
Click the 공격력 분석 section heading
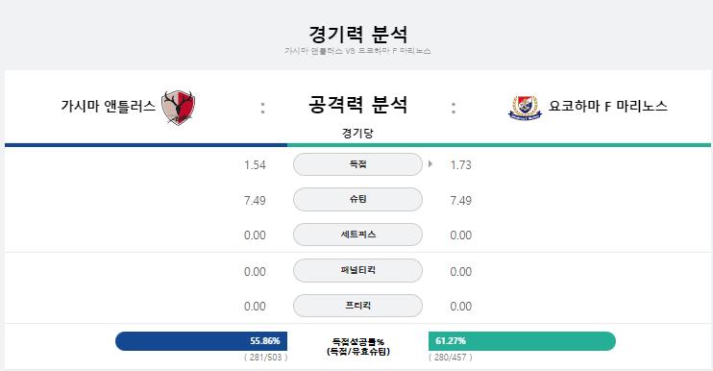pos(357,104)
